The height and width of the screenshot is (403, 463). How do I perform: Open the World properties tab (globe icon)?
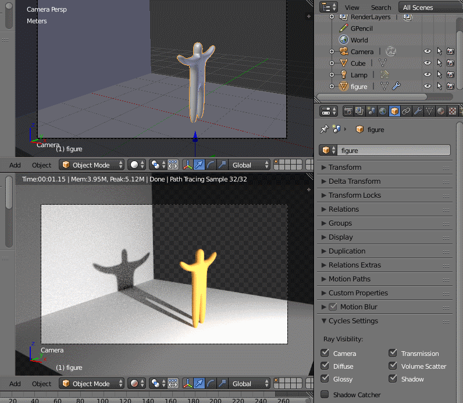[x=383, y=111]
